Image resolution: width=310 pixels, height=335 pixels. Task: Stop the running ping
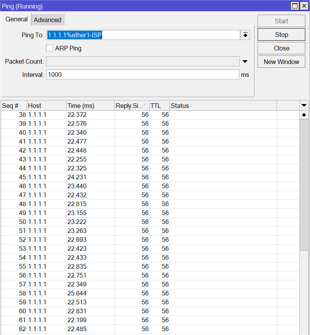point(281,35)
